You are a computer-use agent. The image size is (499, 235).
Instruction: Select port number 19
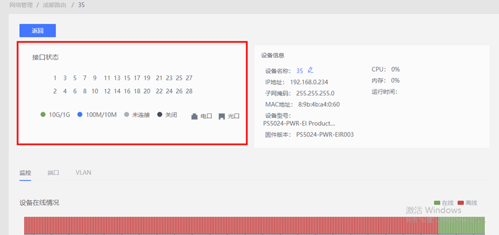(x=147, y=78)
